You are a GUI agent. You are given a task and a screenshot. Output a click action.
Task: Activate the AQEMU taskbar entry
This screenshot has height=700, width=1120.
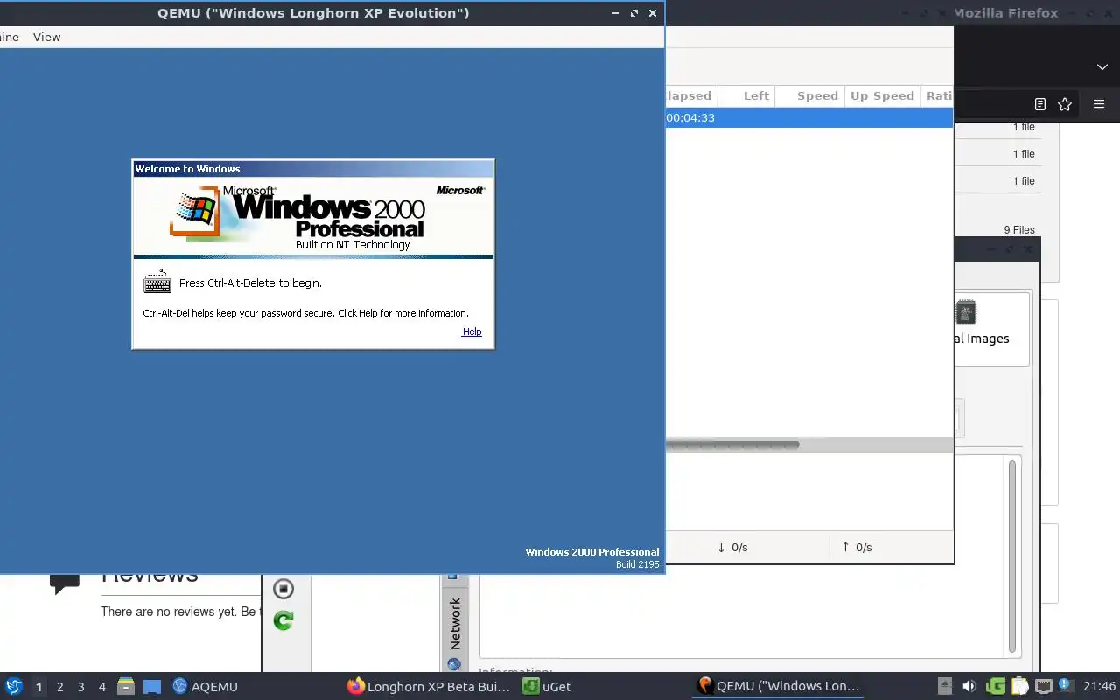pos(206,686)
